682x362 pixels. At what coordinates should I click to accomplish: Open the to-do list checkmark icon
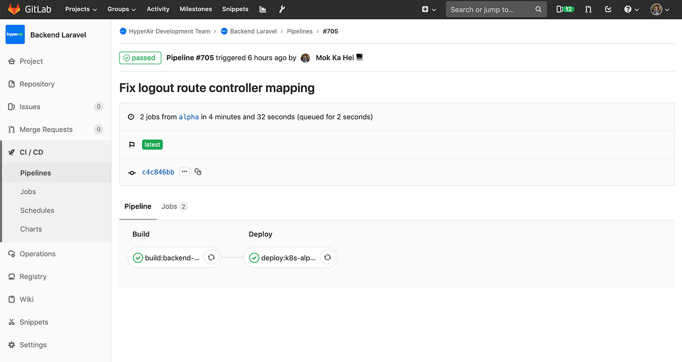(x=608, y=9)
